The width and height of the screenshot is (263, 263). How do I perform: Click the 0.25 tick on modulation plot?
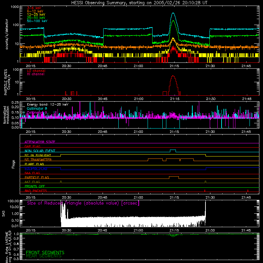[15, 102]
